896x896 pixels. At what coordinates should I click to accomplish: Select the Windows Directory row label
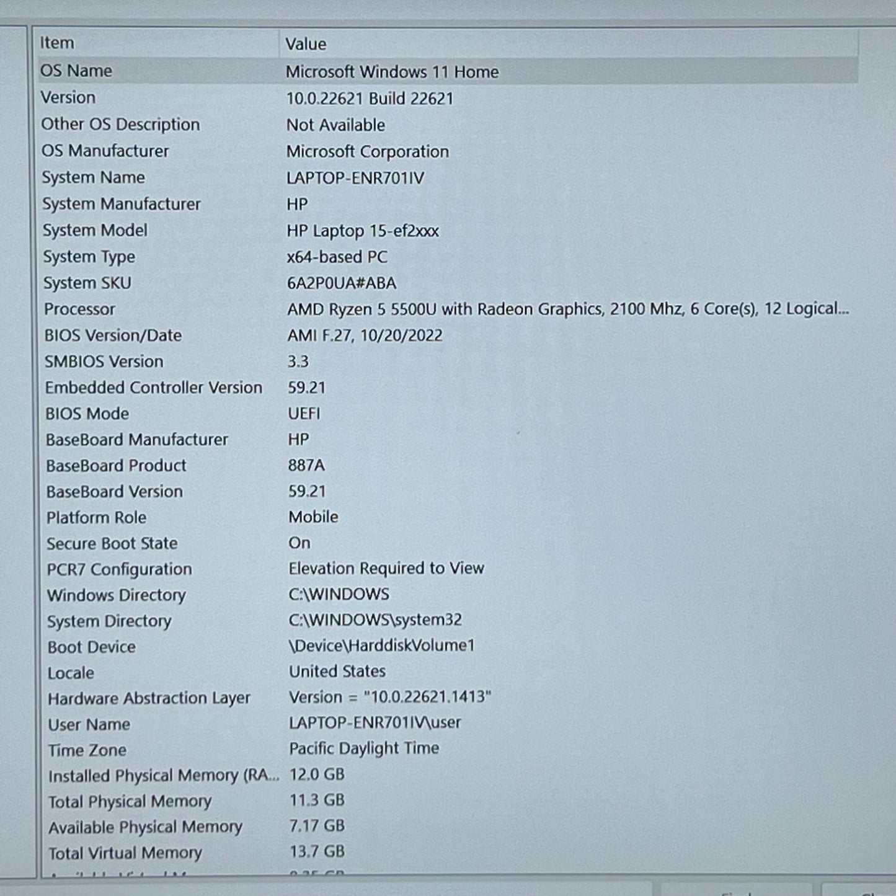pyautogui.click(x=117, y=595)
